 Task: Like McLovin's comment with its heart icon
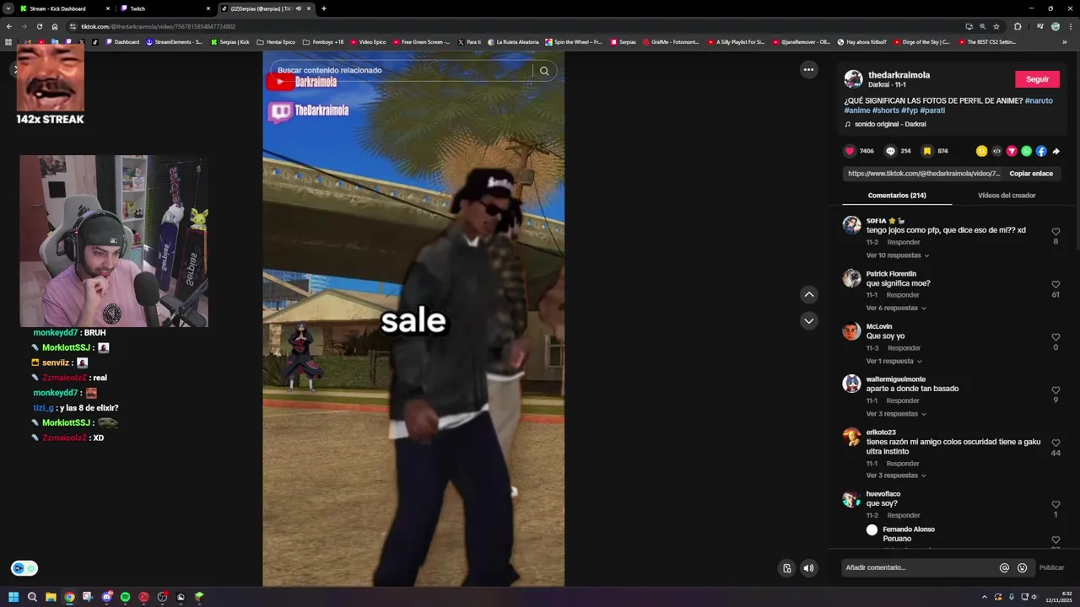click(x=1056, y=337)
